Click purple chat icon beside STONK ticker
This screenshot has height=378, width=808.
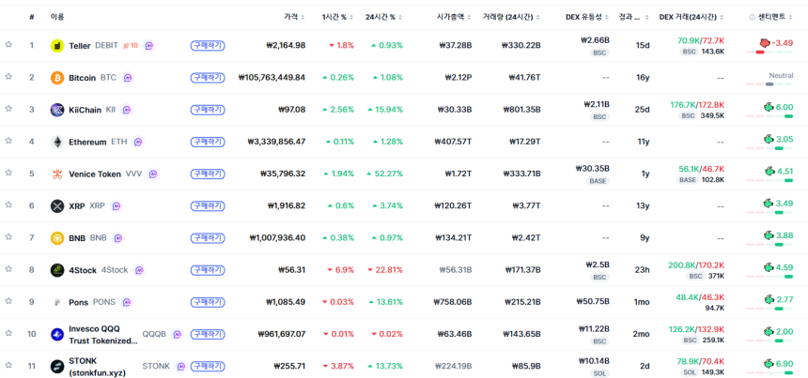click(181, 366)
